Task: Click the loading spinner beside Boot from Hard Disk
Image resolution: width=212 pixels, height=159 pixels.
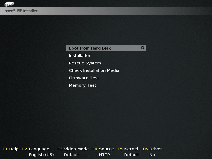Action: click(142, 48)
